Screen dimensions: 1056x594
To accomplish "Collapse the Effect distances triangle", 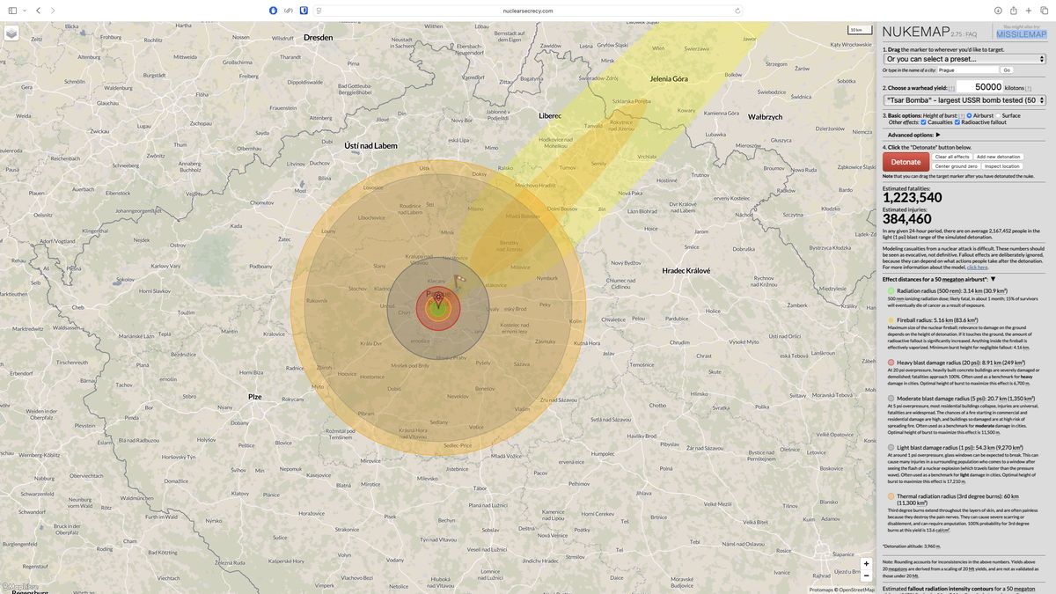I will click(993, 279).
